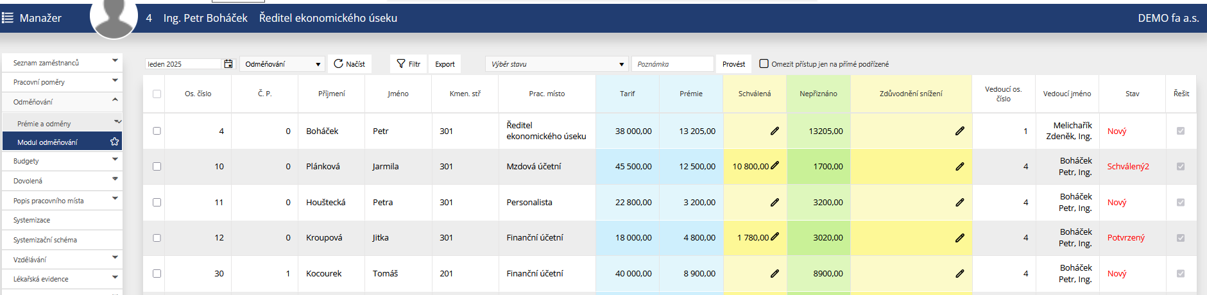Select row checkbox for Kocourek
The height and width of the screenshot is (295, 1207).
(157, 273)
